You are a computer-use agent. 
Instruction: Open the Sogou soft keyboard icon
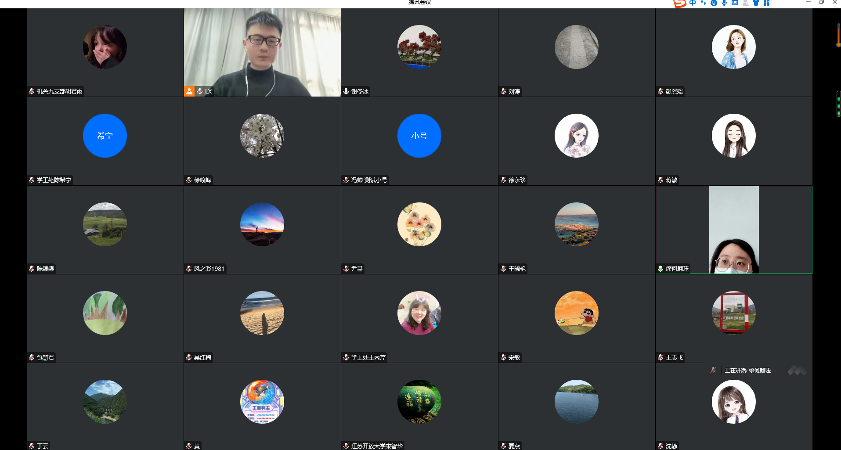pyautogui.click(x=735, y=3)
